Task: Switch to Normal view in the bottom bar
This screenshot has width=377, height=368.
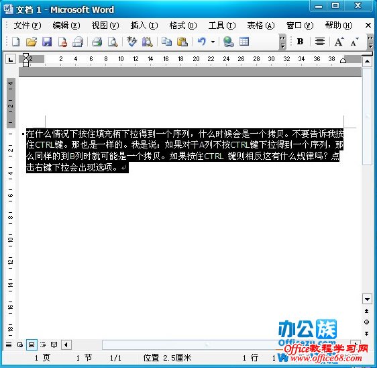Action: pyautogui.click(x=9, y=345)
